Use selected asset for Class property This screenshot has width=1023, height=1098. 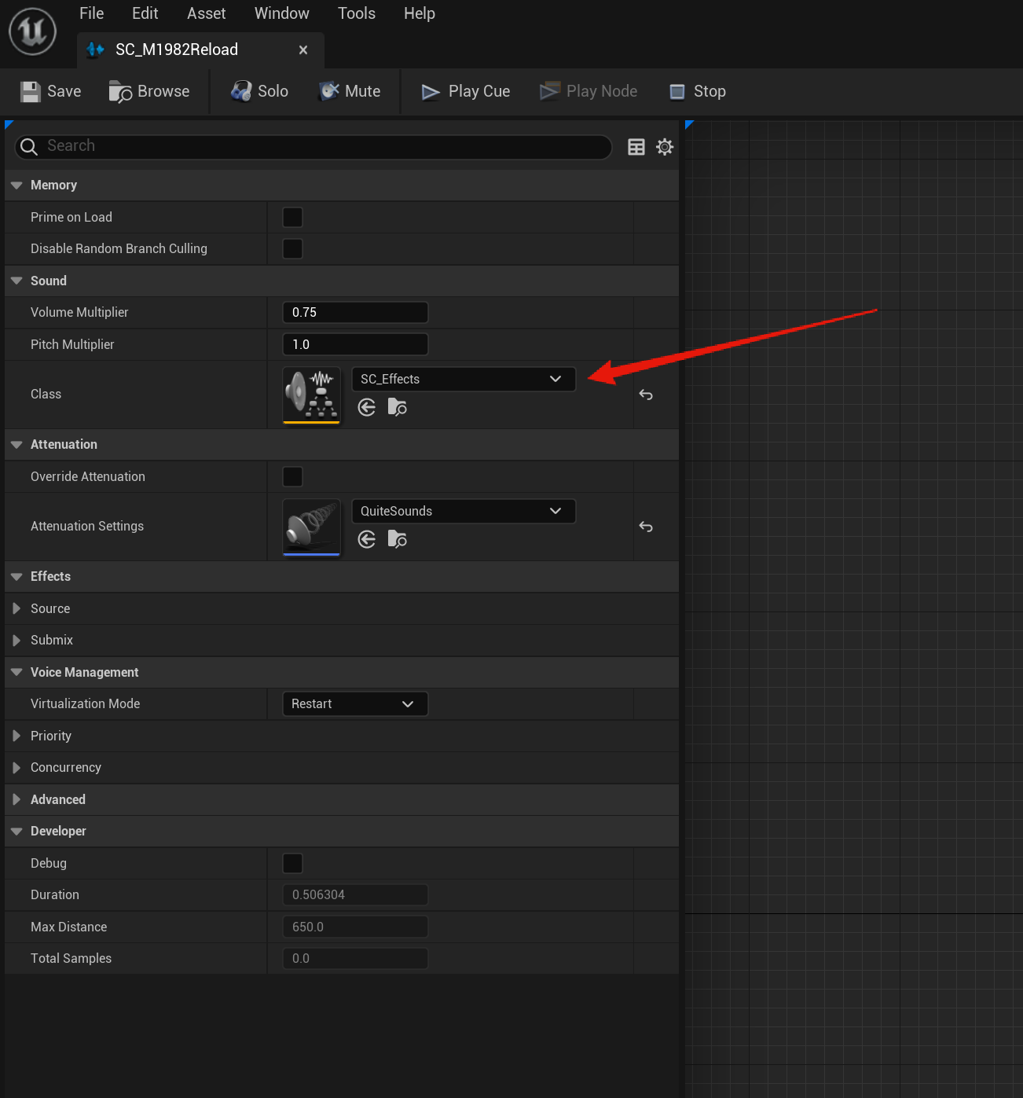pyautogui.click(x=367, y=407)
